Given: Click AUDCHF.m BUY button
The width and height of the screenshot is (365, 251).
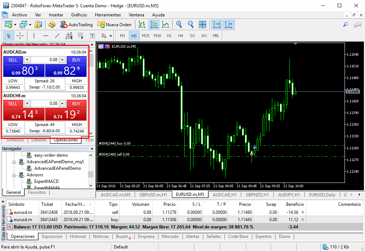Looking at the screenshot, I should pyautogui.click(x=76, y=104).
